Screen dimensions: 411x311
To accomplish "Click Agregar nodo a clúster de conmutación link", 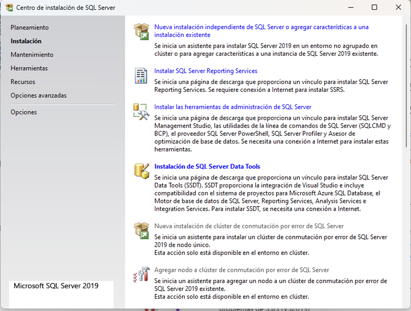I will (x=242, y=270).
